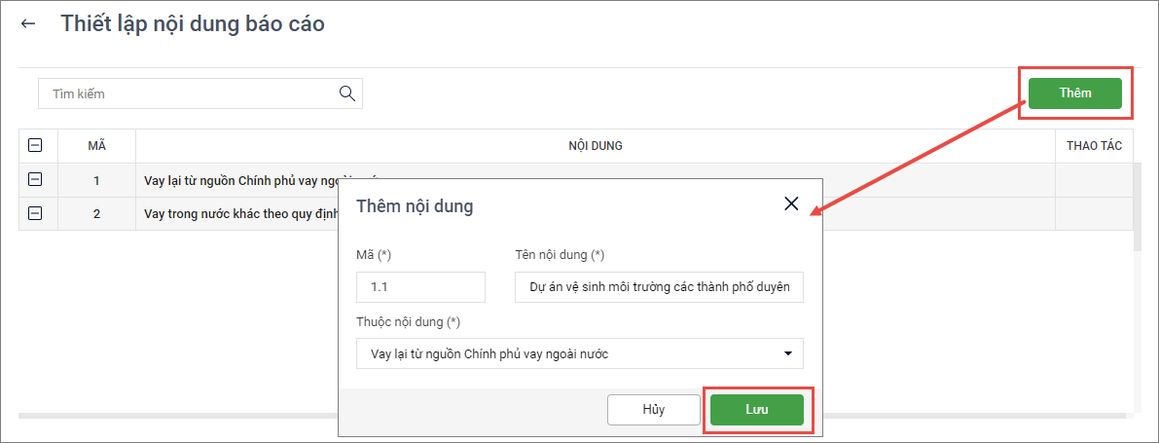This screenshot has width=1159, height=443.
Task: Toggle the checkbox for row with code 2
Action: click(36, 213)
